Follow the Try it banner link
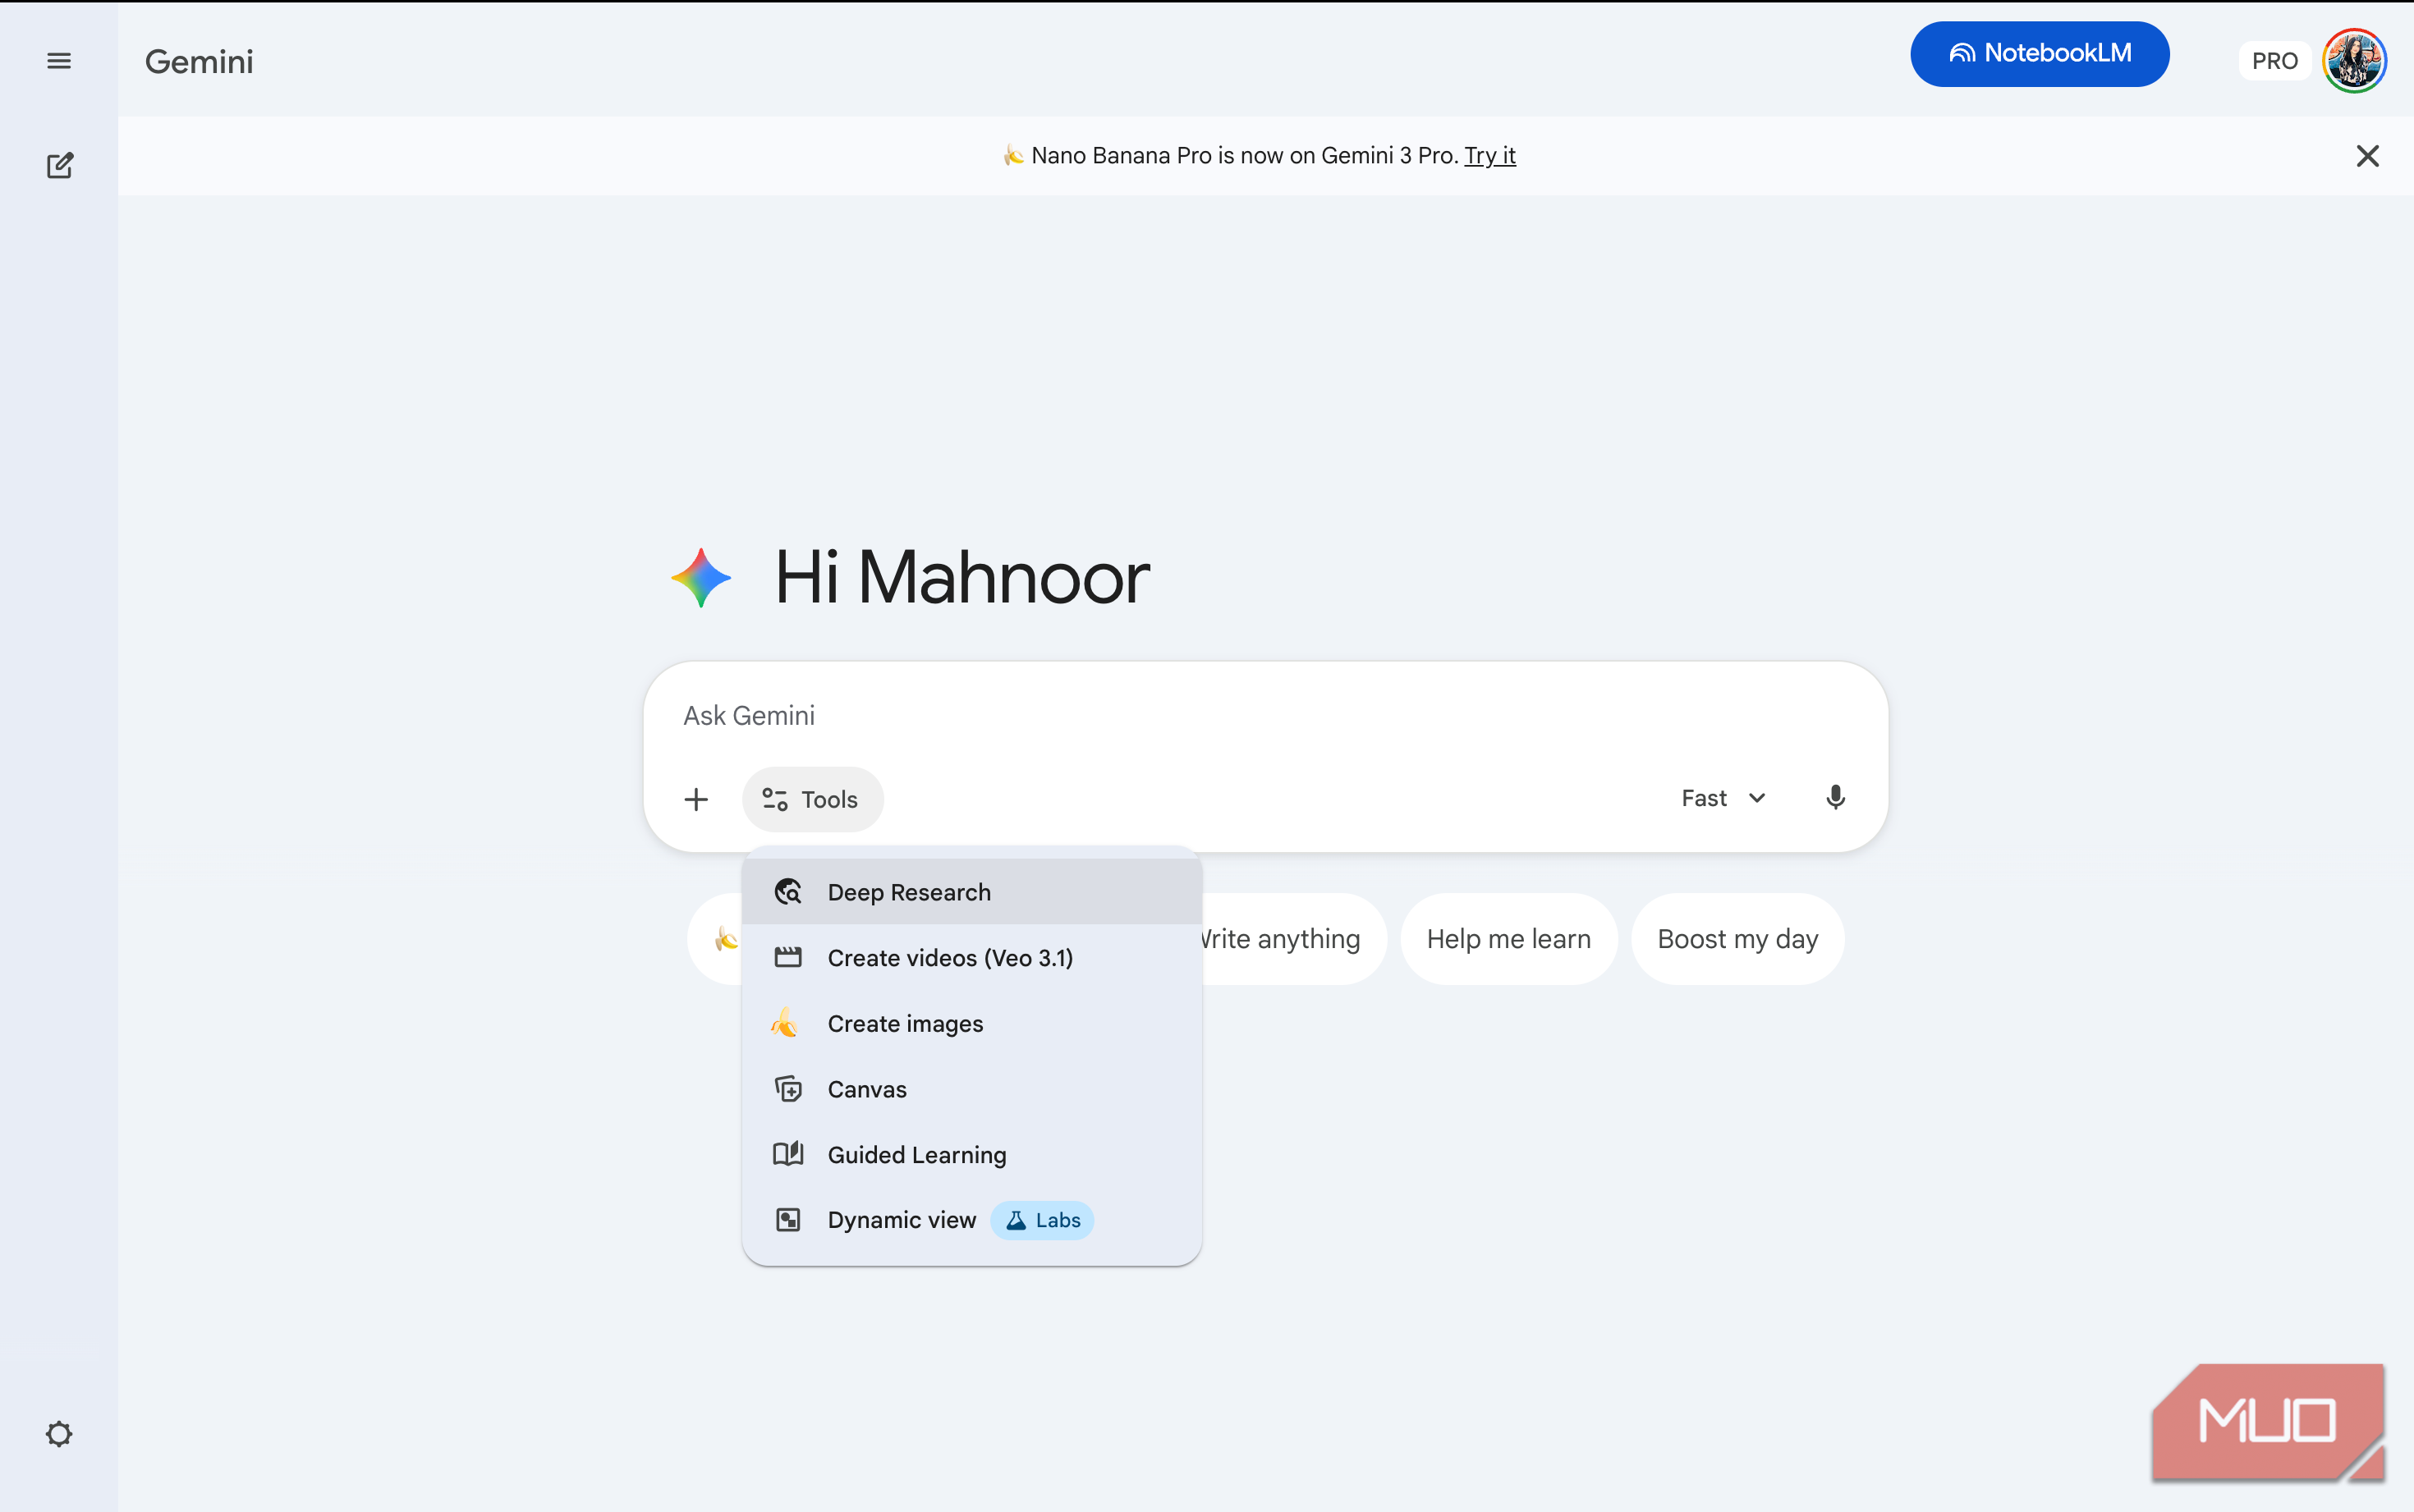Screen dimensions: 2414x1512 point(1490,156)
